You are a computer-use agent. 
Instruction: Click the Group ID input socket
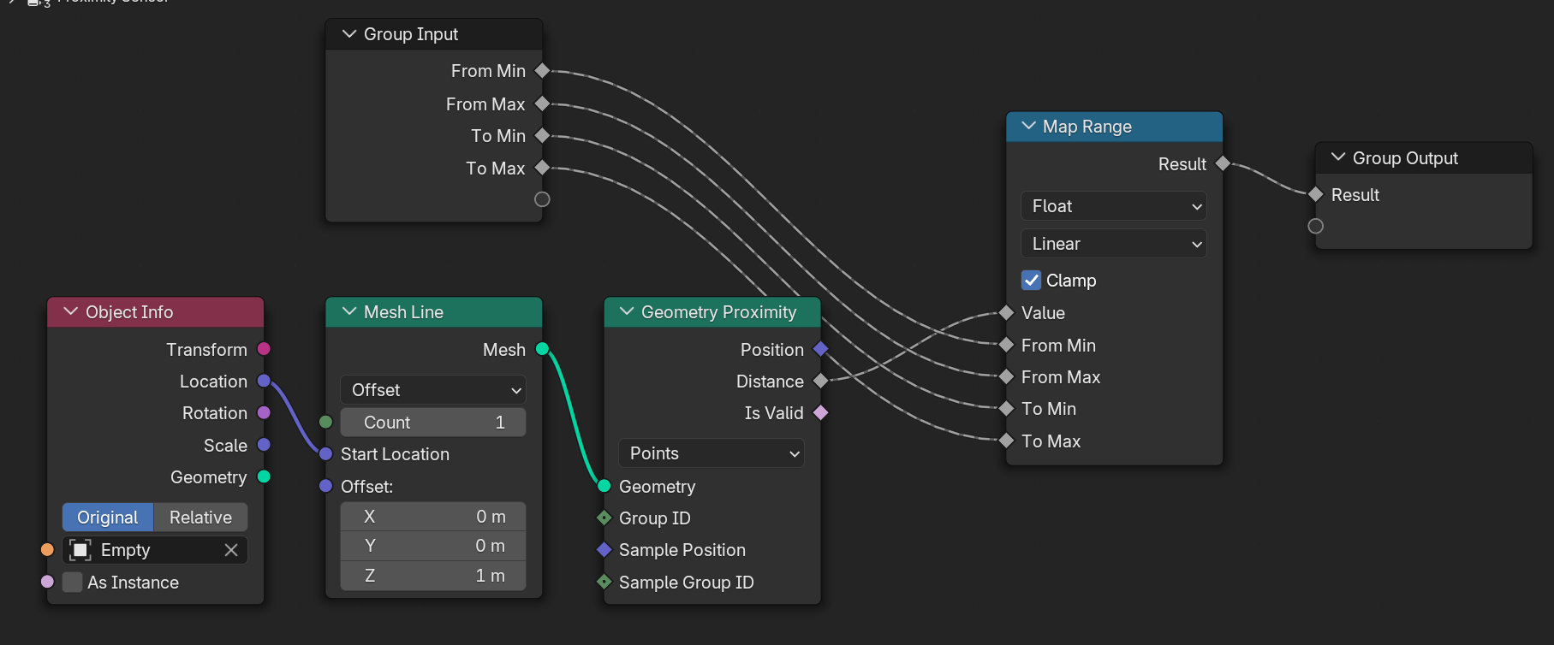(x=604, y=518)
